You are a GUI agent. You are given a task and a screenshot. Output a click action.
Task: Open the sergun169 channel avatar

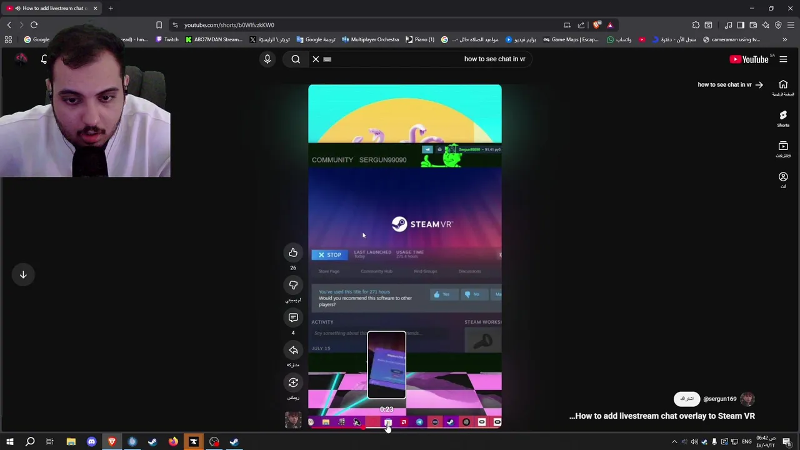747,399
